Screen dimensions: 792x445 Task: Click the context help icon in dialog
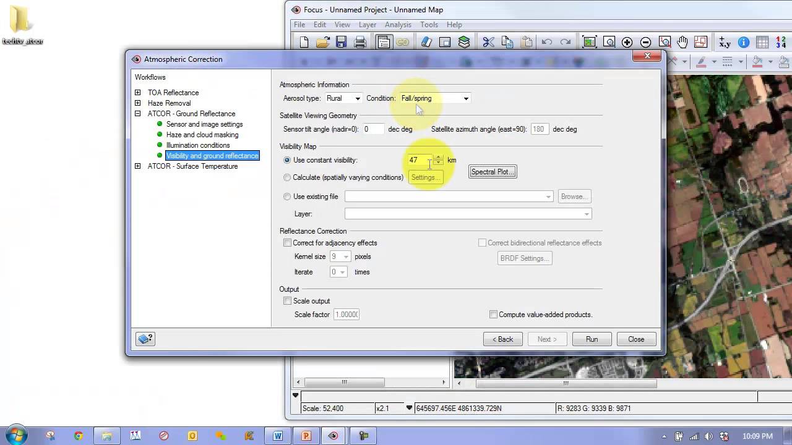click(x=145, y=339)
